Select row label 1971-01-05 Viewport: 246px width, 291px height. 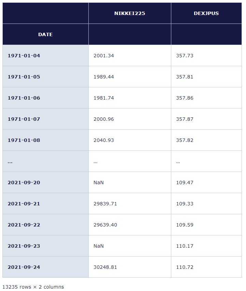point(24,77)
